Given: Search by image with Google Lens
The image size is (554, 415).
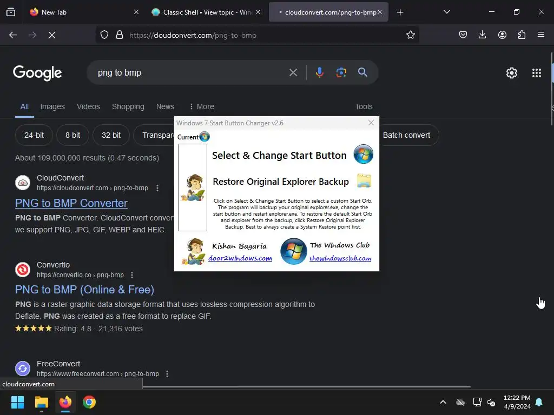Looking at the screenshot, I should point(341,73).
